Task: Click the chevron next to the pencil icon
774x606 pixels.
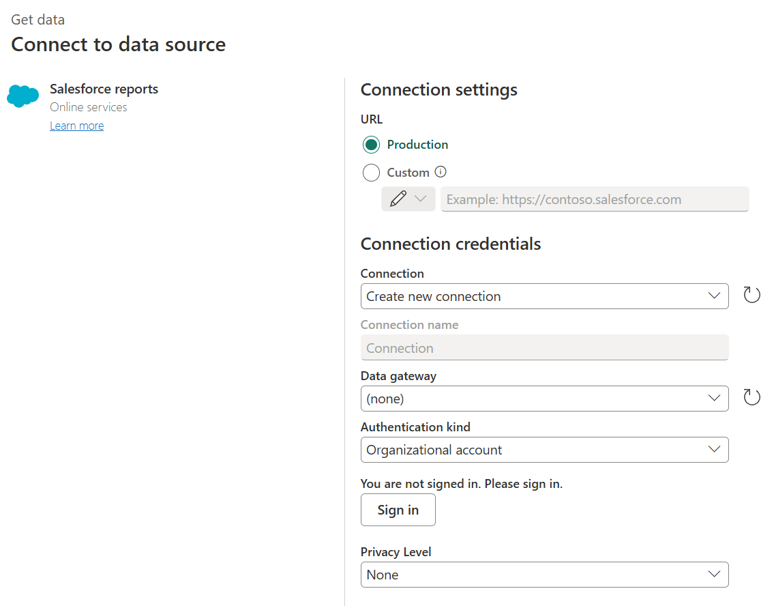Action: pyautogui.click(x=421, y=199)
